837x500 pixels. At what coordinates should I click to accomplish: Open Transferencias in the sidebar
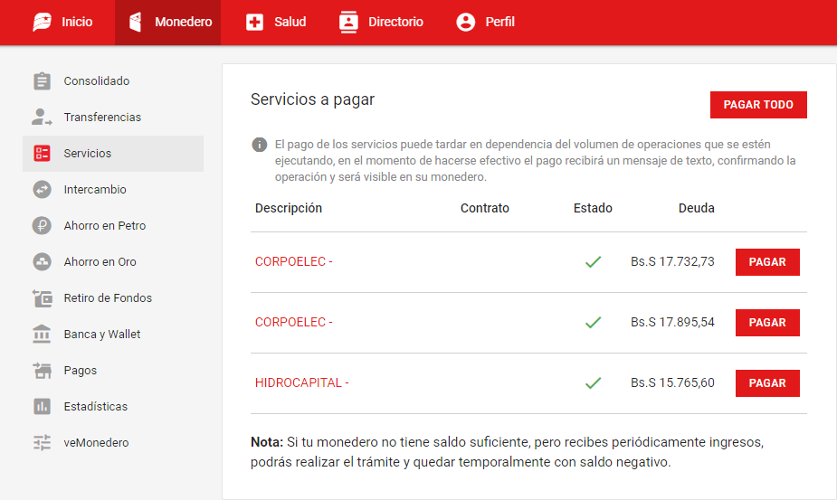[113, 117]
